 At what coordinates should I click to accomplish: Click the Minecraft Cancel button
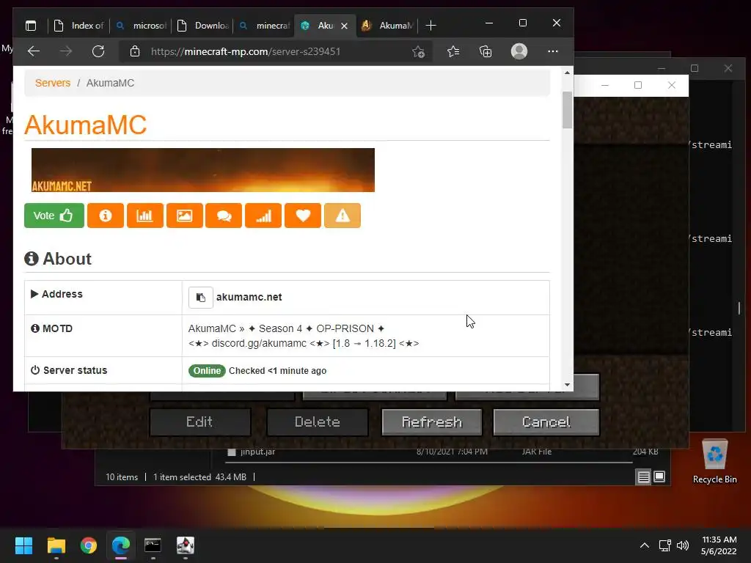coord(546,422)
